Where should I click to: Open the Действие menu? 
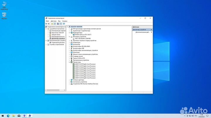point(53,21)
